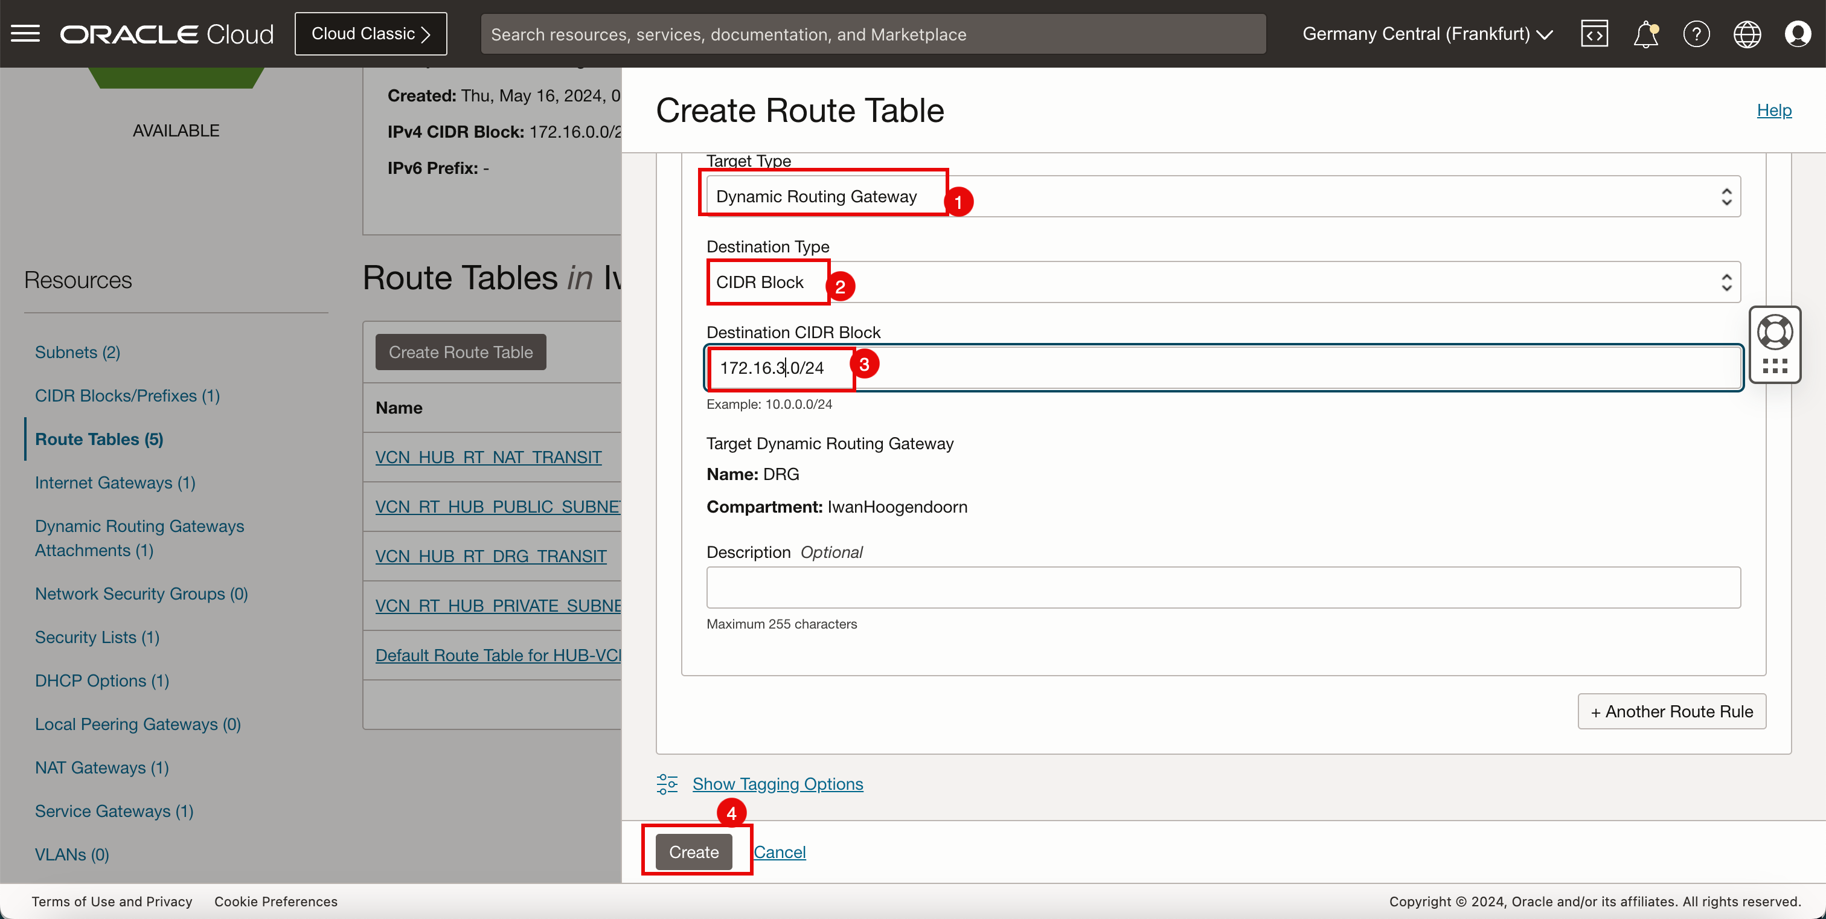Click the globe/language selector icon
1826x919 pixels.
pyautogui.click(x=1748, y=33)
